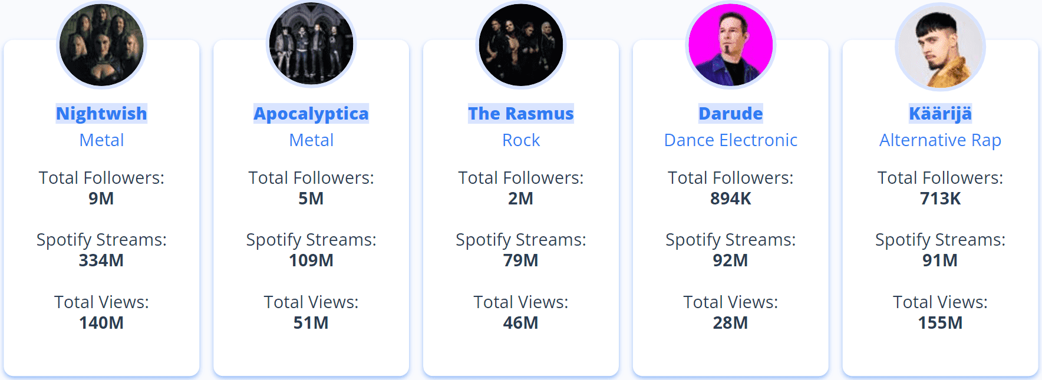
Task: Click The Rasmus 46M Total Views
Action: 521,323
